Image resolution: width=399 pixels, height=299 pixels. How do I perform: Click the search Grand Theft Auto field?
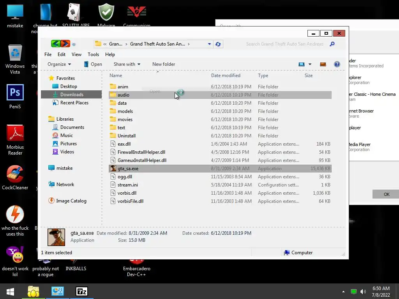coord(284,44)
